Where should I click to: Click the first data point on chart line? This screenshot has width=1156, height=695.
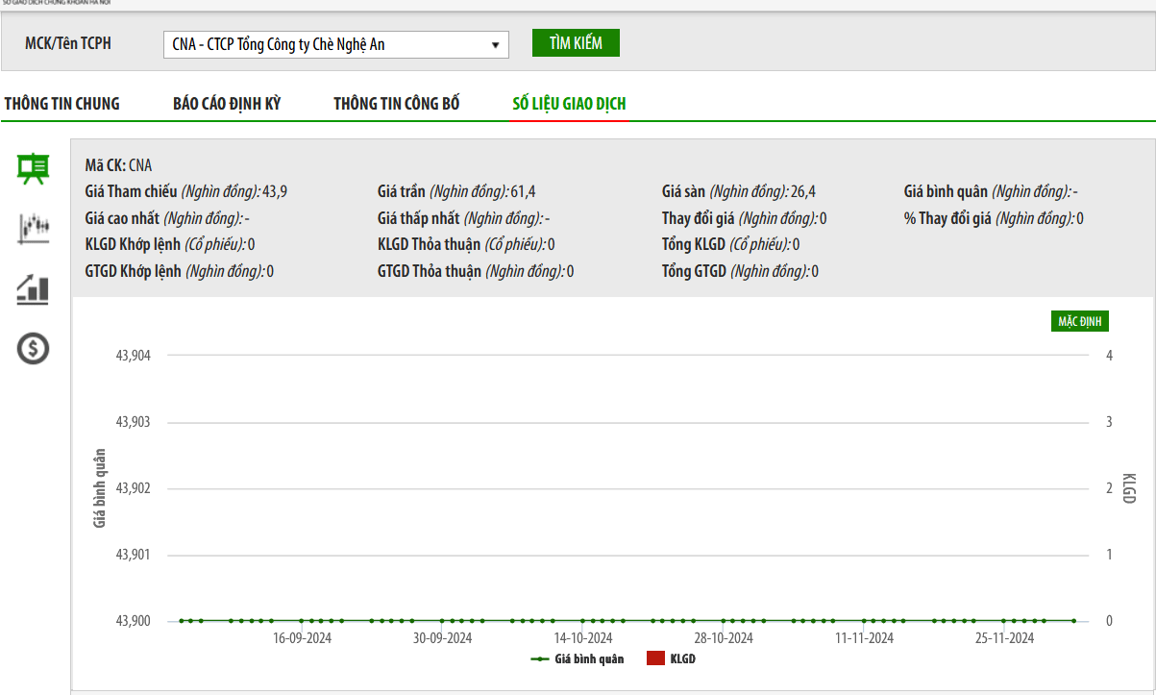tap(181, 621)
